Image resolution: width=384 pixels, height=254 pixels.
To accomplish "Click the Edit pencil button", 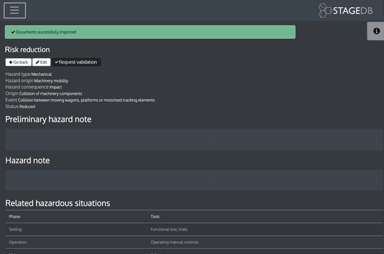I will point(41,62).
